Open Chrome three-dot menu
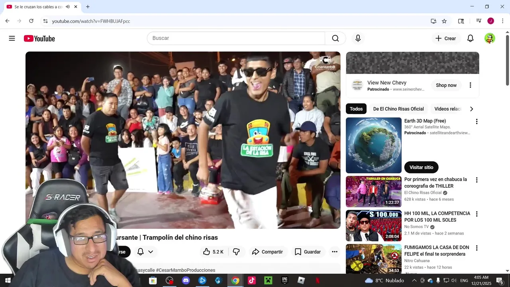 tap(502, 21)
